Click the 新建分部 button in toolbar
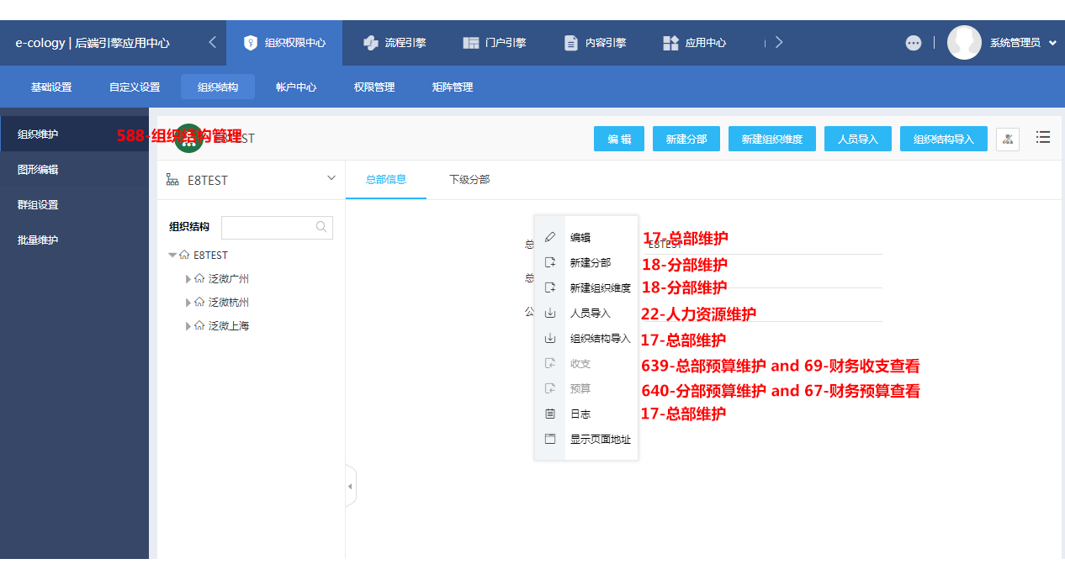 (686, 140)
